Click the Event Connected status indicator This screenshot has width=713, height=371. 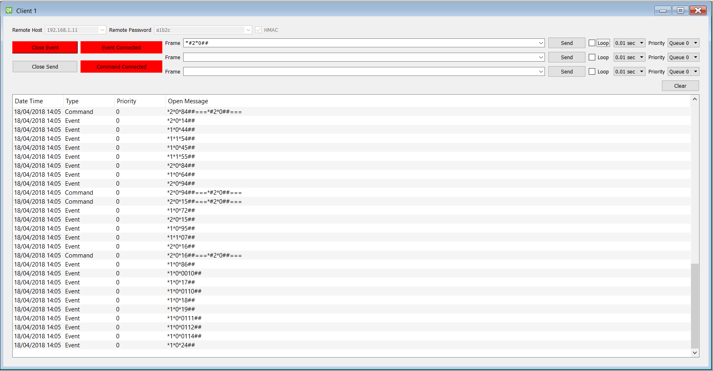pos(121,47)
